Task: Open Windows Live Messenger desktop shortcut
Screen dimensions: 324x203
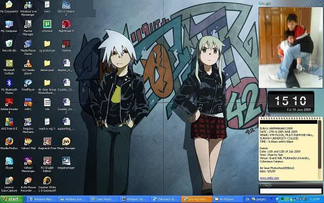Action: (x=28, y=8)
